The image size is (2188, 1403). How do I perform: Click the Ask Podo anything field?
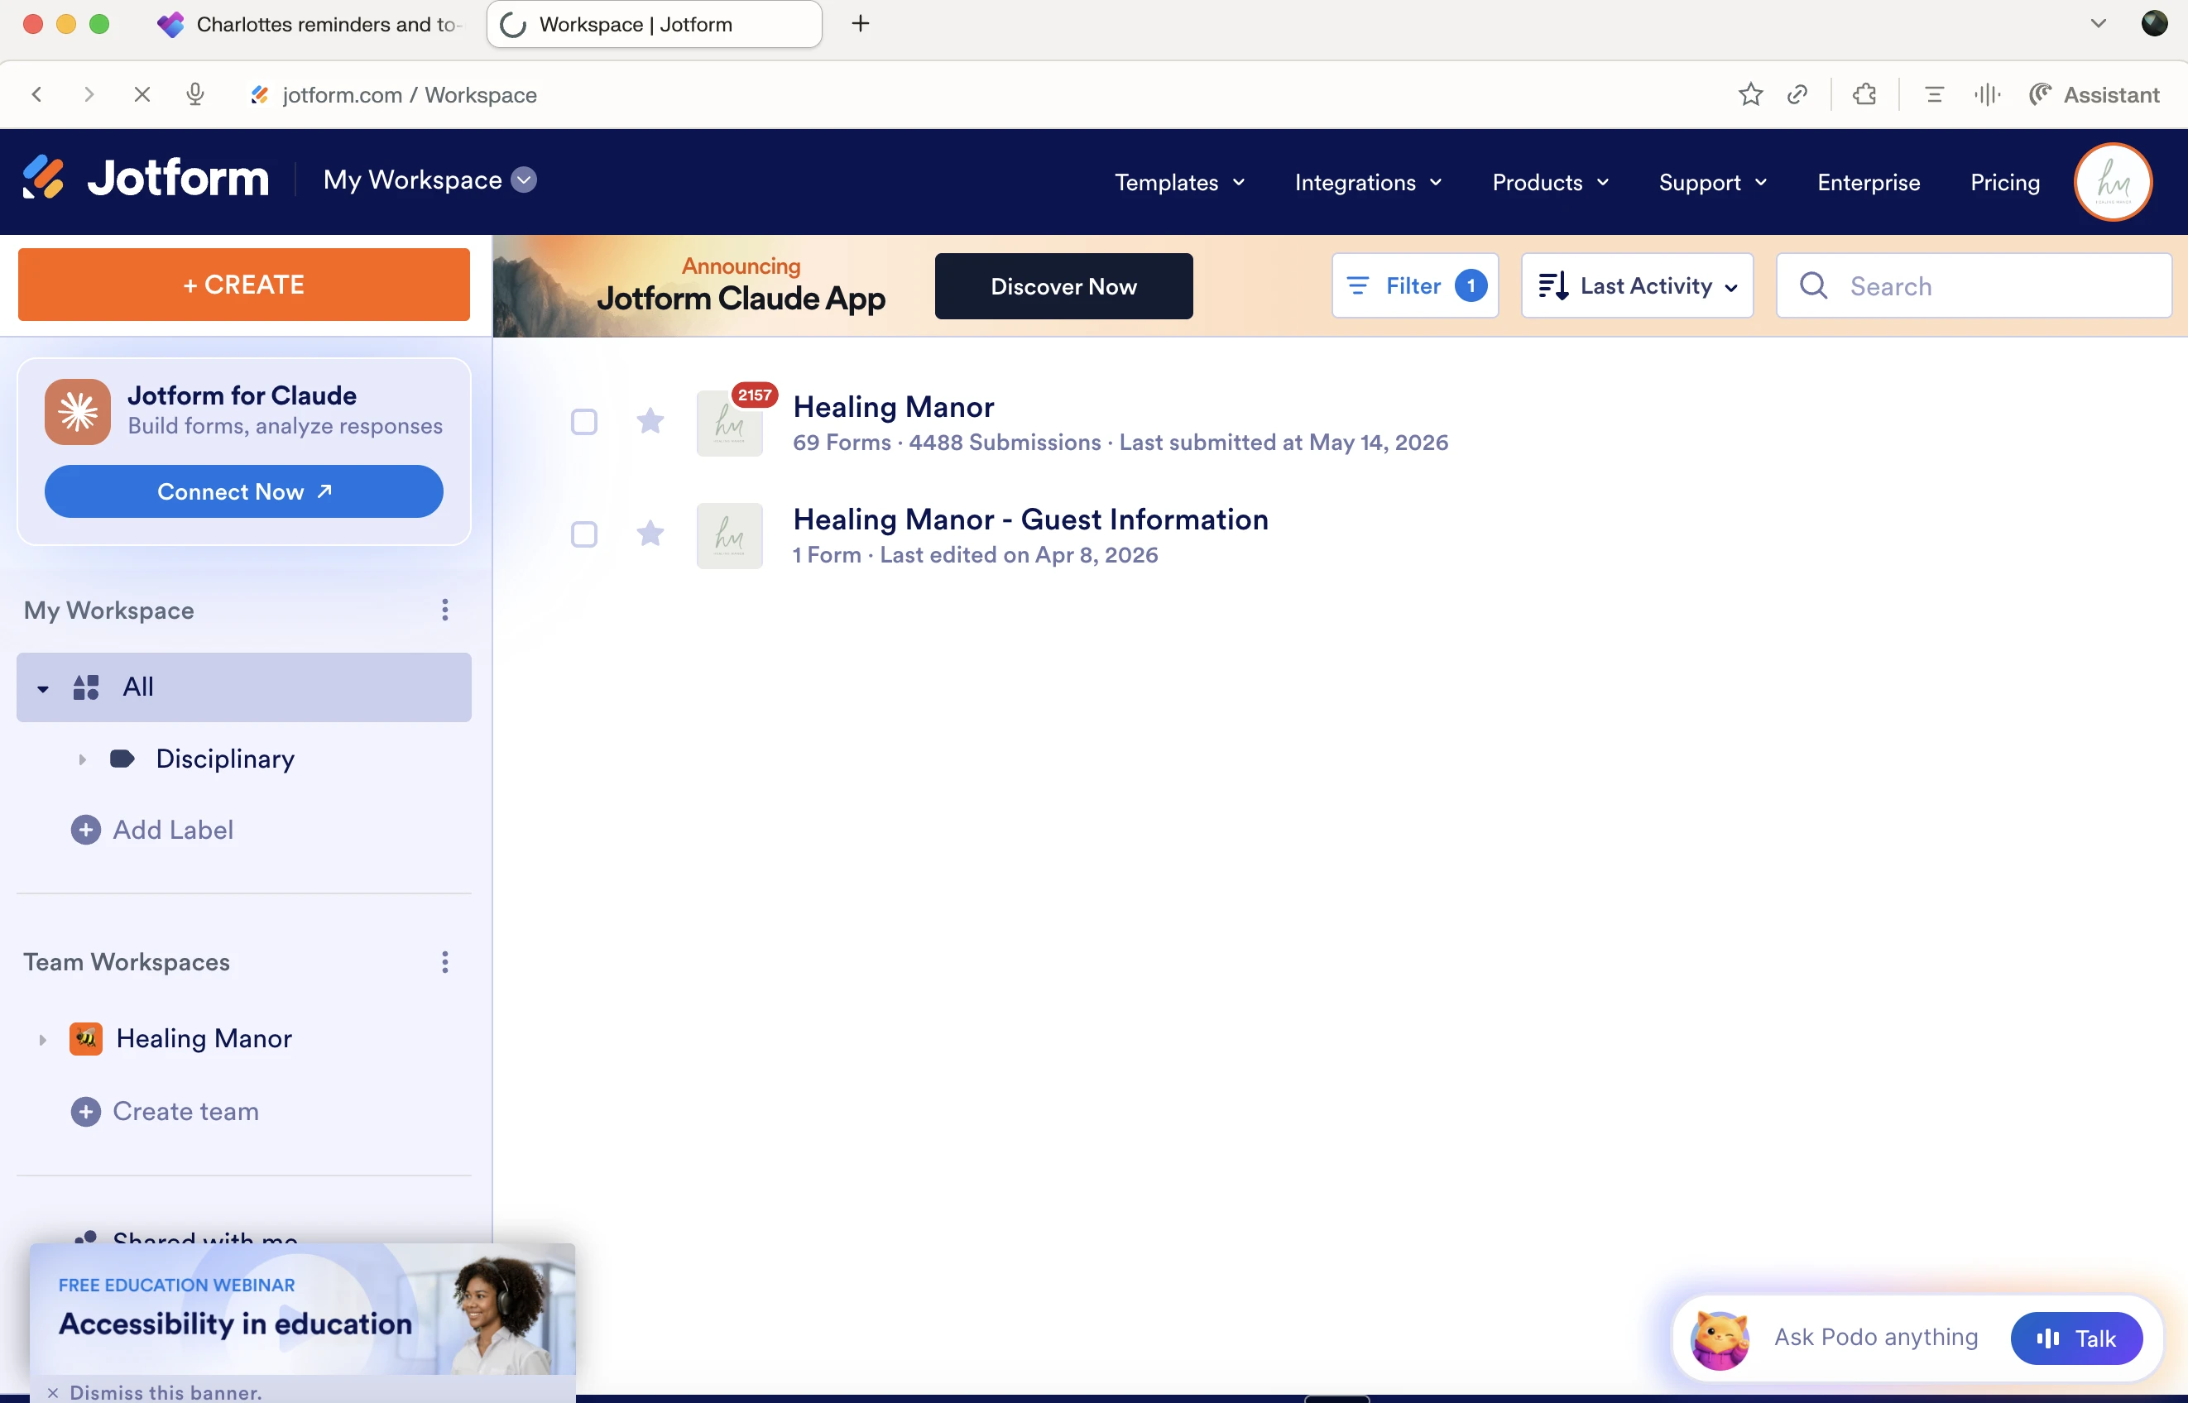click(1875, 1337)
